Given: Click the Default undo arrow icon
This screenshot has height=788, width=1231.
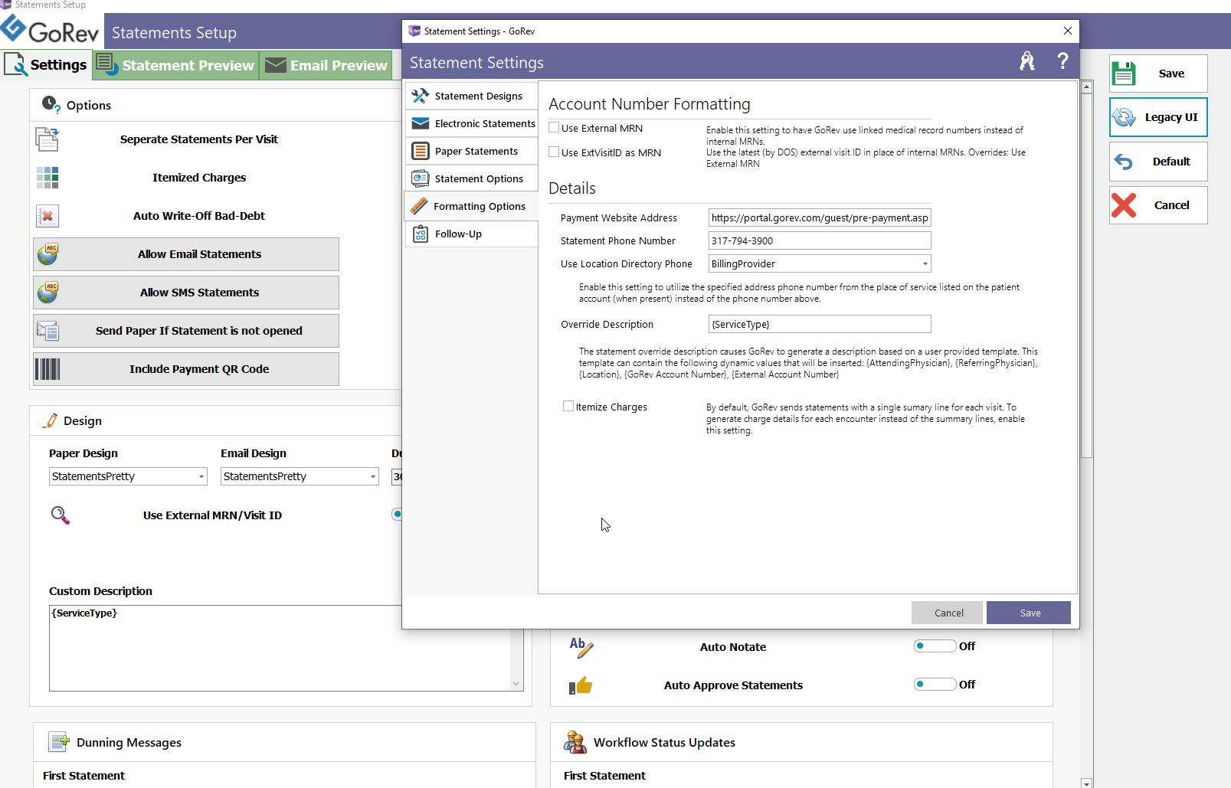Looking at the screenshot, I should point(1124,162).
